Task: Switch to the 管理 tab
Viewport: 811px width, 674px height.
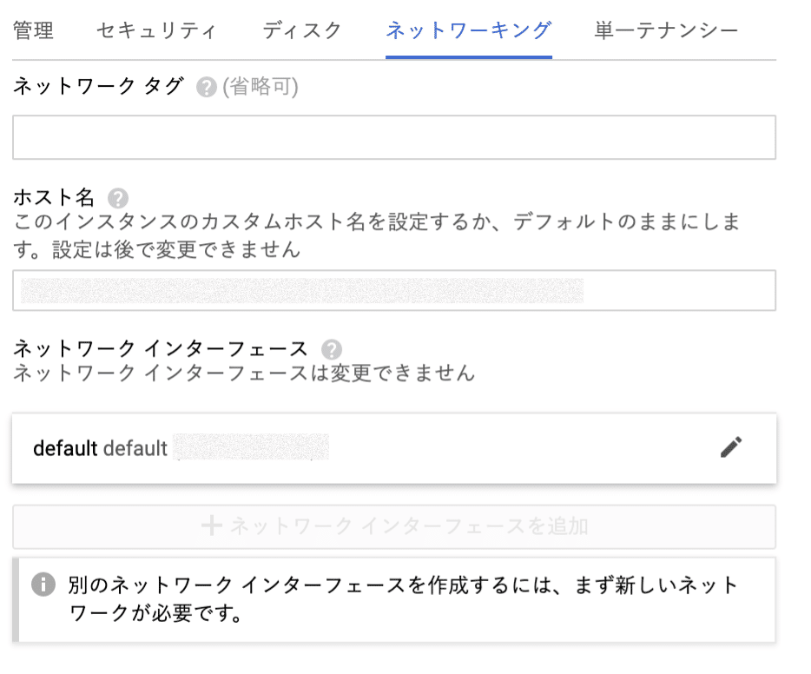Action: 31,30
